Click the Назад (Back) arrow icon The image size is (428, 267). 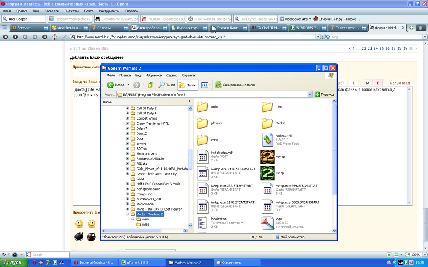110,85
